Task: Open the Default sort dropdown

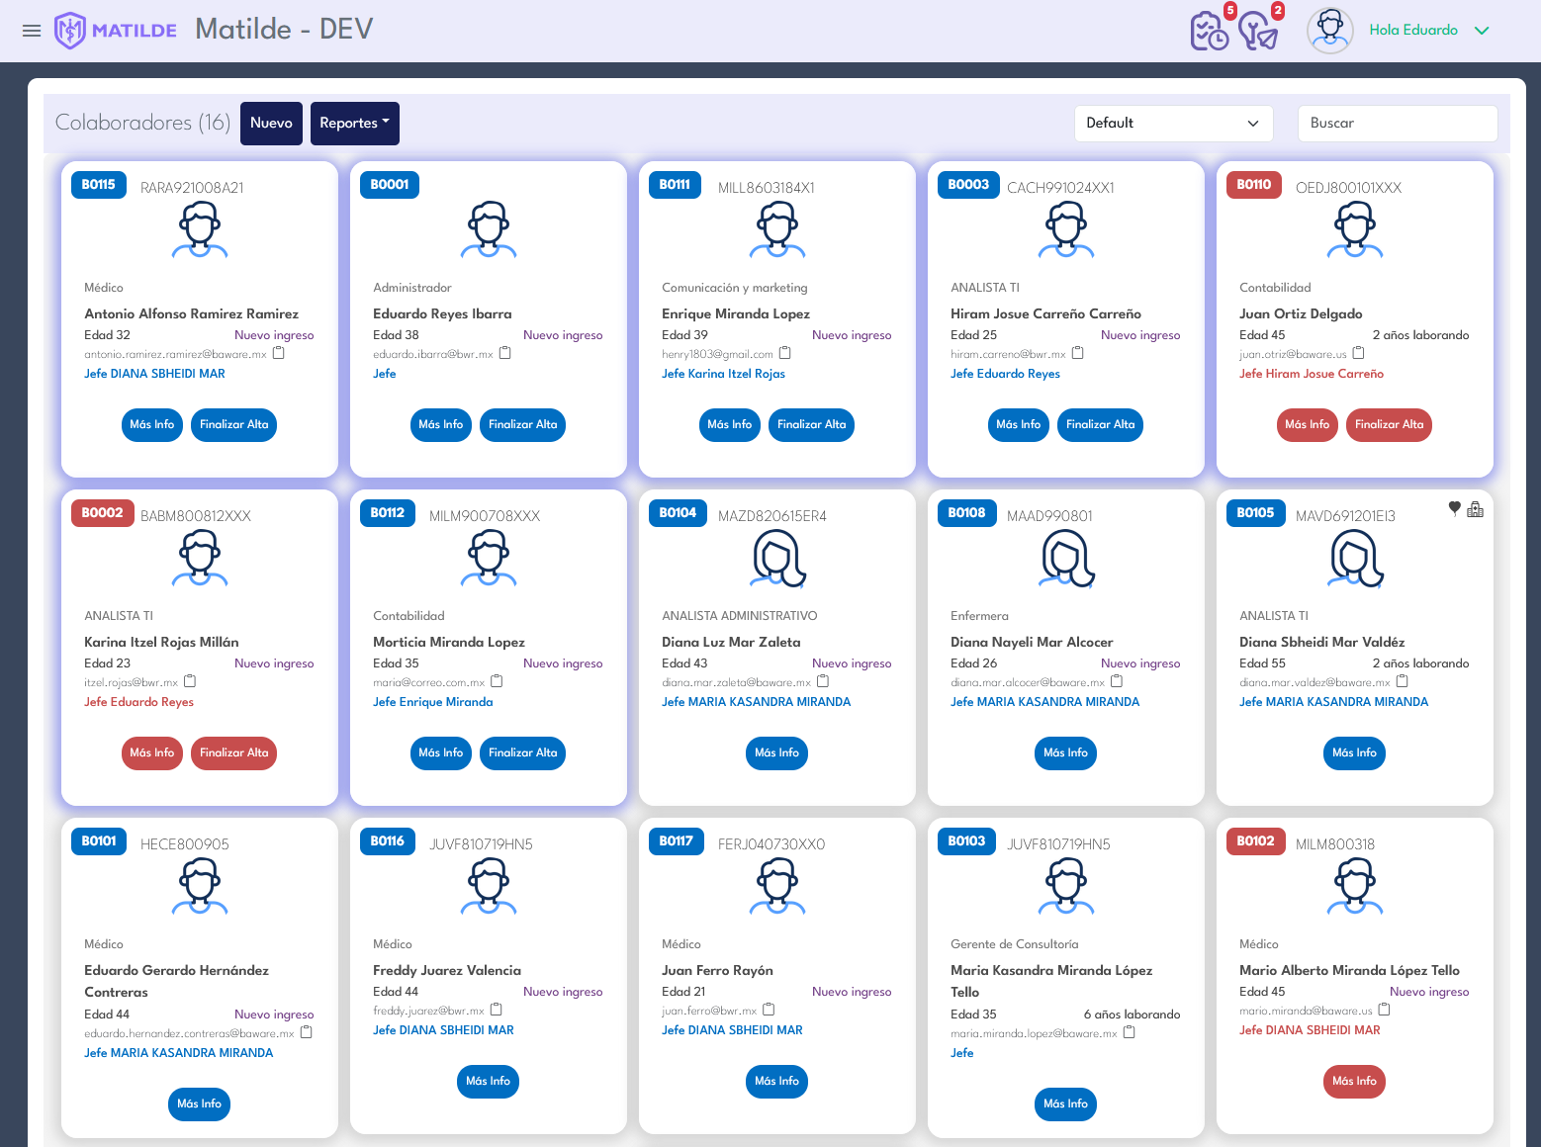Action: (1172, 124)
